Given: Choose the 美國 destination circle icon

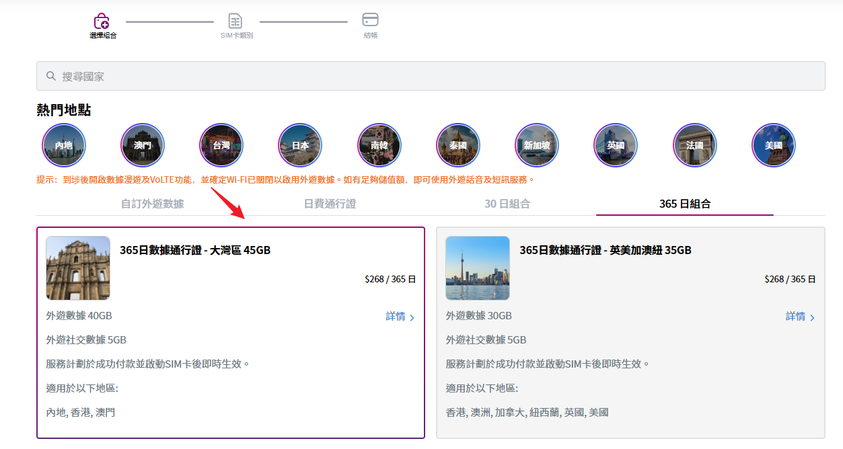Looking at the screenshot, I should 774,145.
